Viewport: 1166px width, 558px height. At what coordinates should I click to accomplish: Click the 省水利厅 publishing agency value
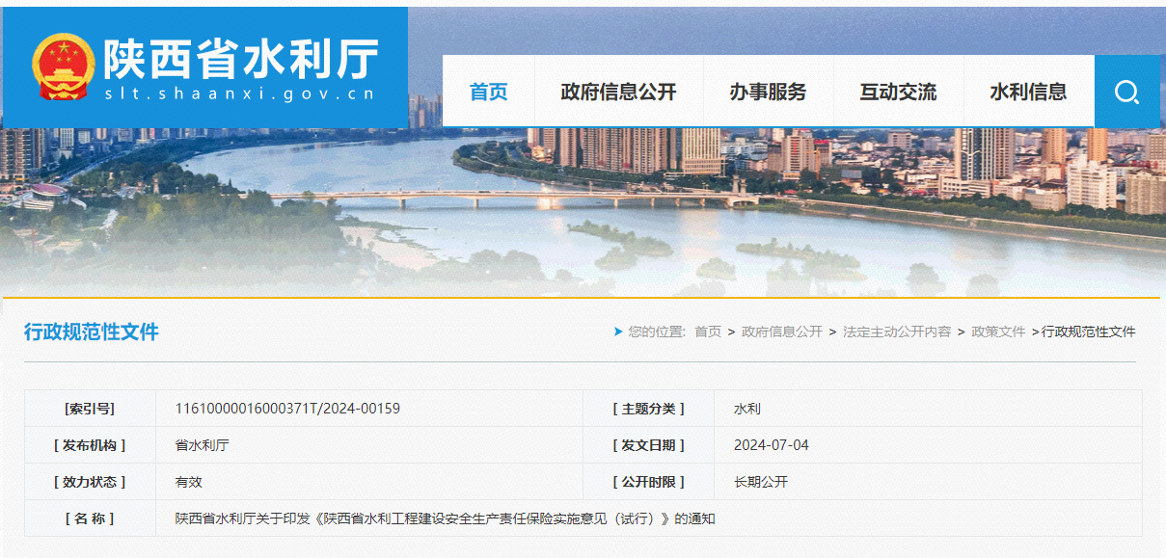point(202,445)
